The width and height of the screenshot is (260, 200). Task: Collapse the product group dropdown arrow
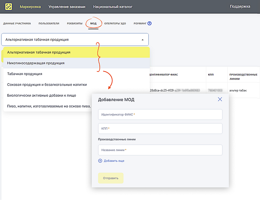pos(143,40)
